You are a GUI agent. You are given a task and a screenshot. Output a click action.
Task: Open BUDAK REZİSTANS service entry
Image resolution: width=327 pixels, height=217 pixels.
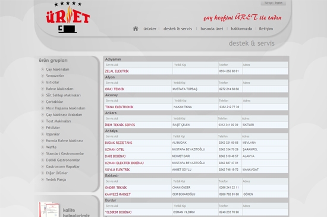coord(118,143)
